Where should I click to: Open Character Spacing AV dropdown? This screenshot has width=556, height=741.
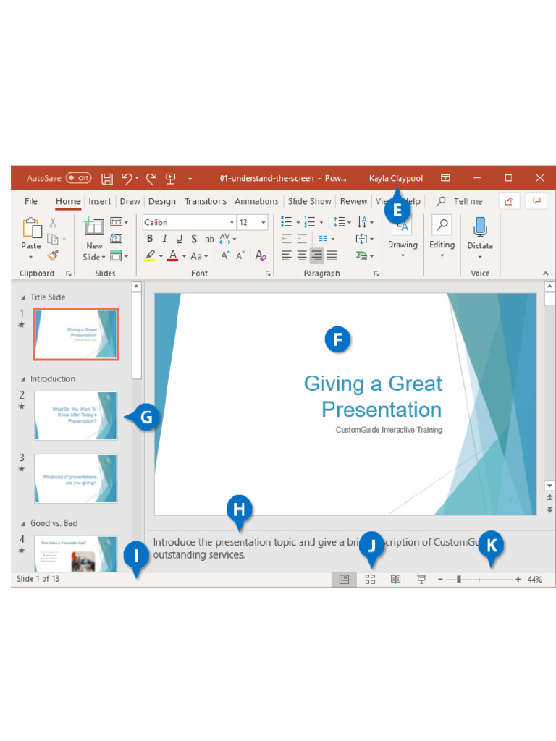coord(227,239)
